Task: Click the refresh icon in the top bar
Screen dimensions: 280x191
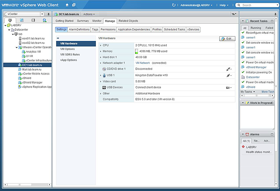Action: pos(174,5)
